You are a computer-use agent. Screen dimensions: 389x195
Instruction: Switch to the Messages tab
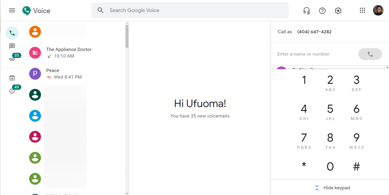12,46
